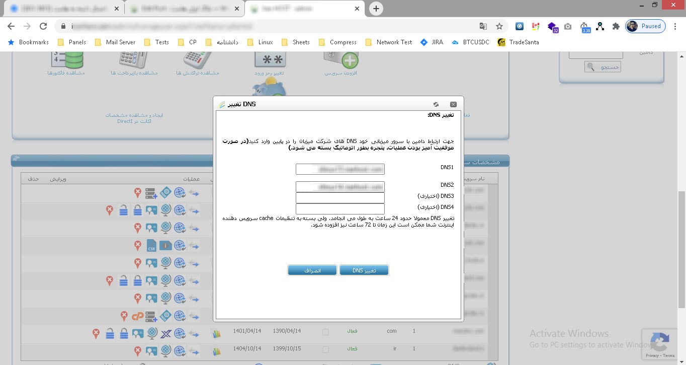
Task: Click the Google Translate icon in address bar
Action: 483,26
